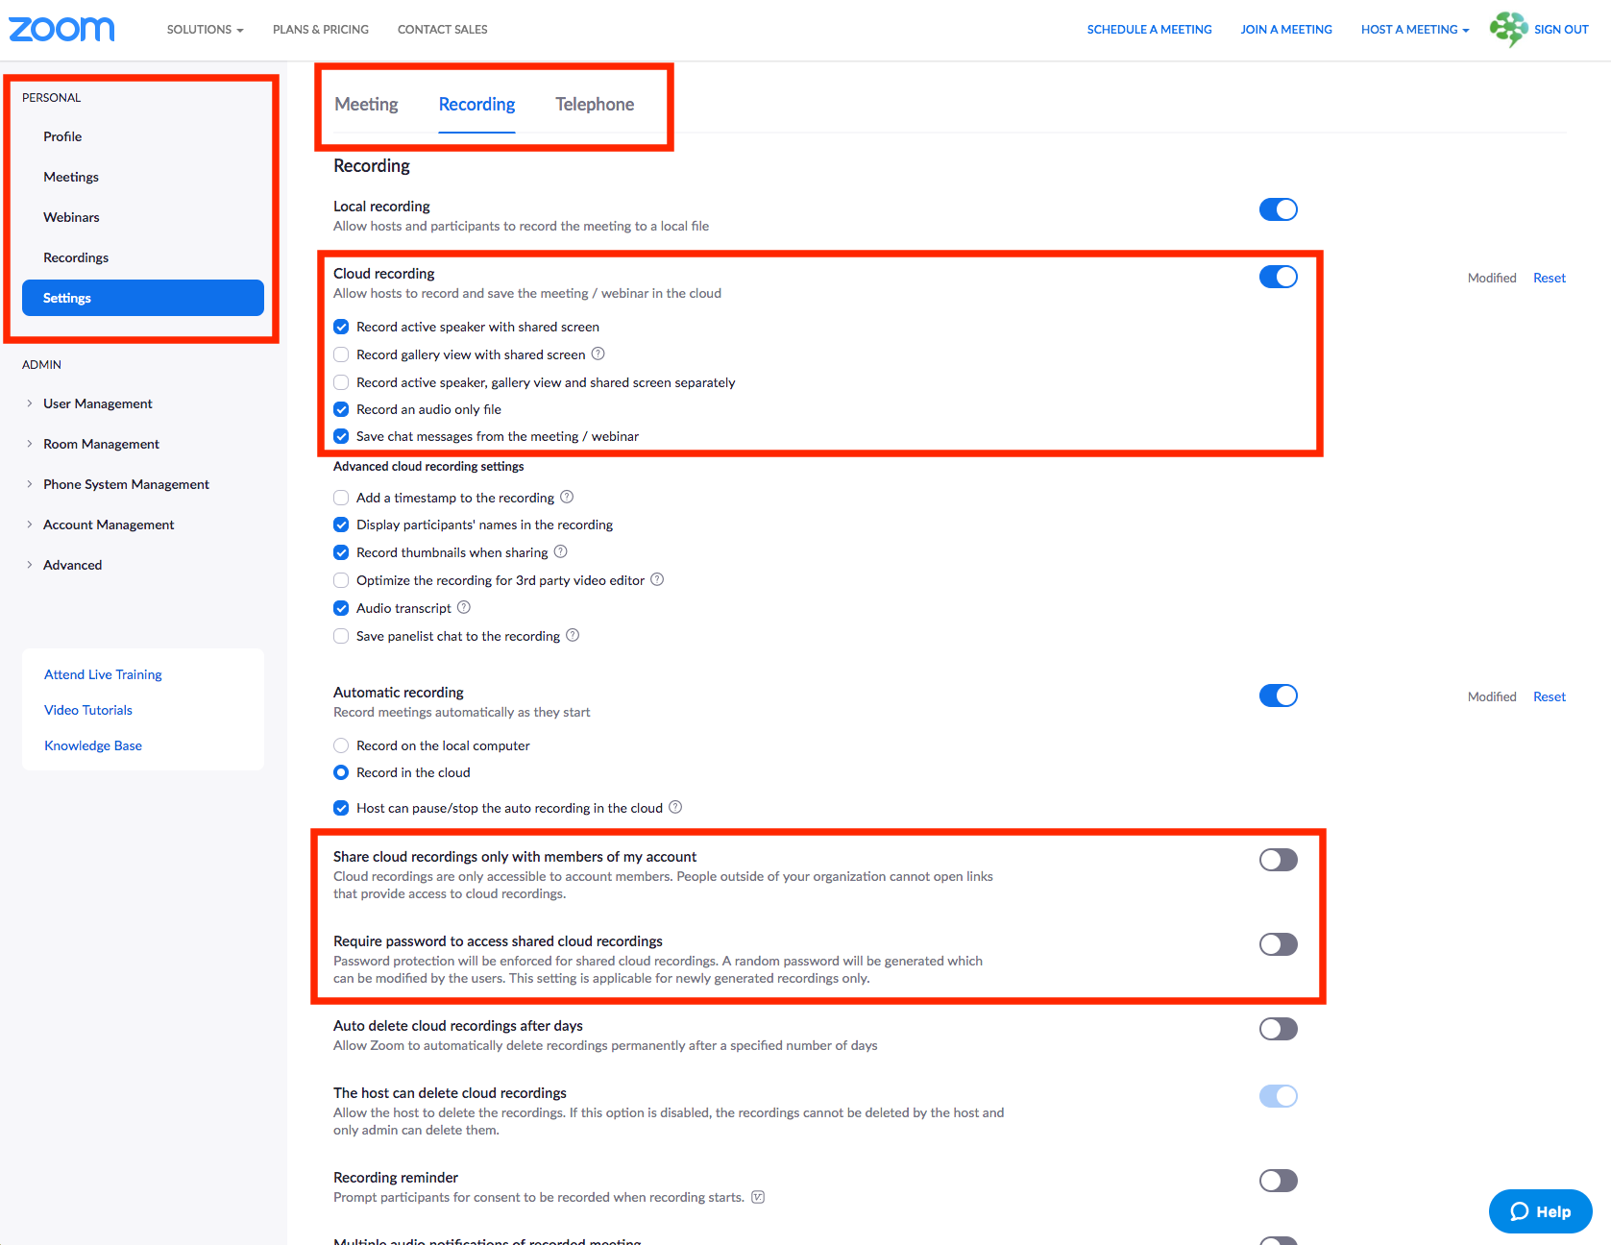Click Schedule a Meeting link
Image resolution: width=1611 pixels, height=1245 pixels.
(x=1149, y=30)
